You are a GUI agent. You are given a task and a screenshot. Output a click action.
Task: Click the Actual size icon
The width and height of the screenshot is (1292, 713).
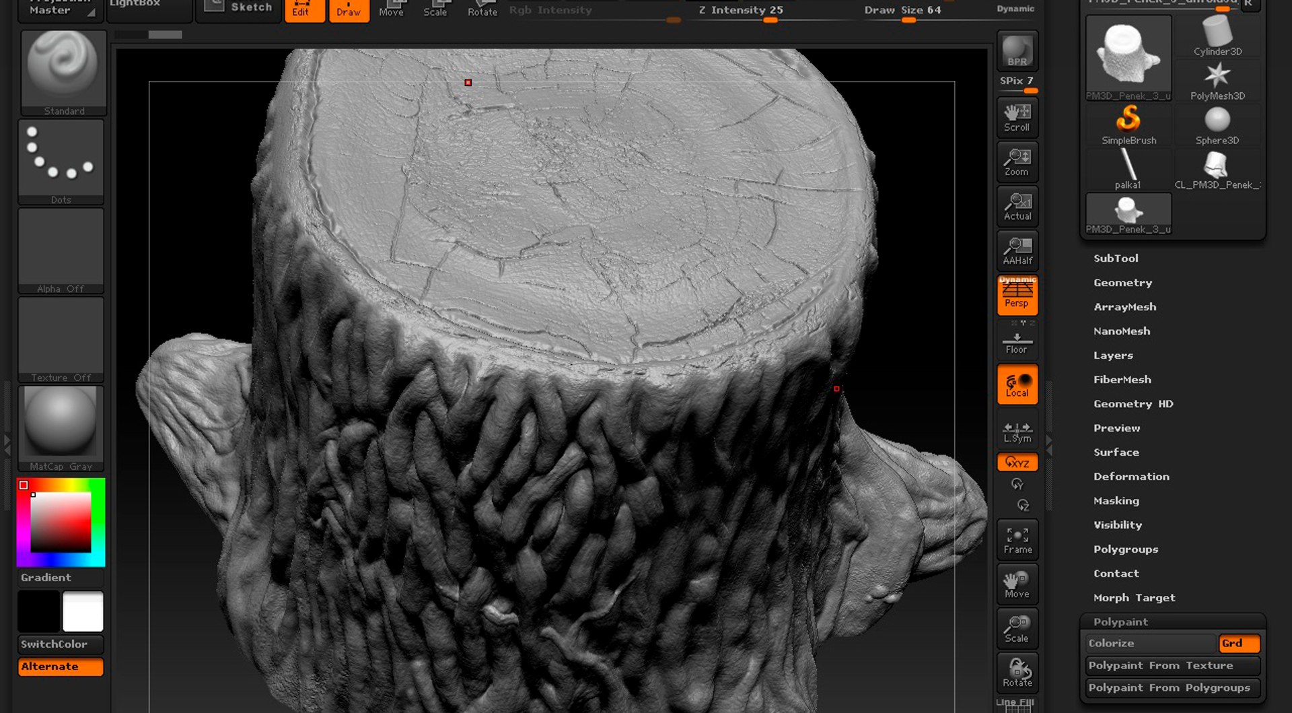click(x=1017, y=206)
